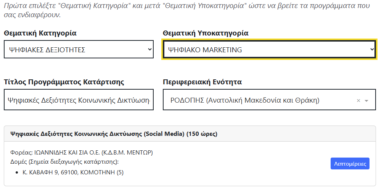Click the "Δομές (Σημεία διεξαγωγής κατάρτισης)" text
This screenshot has height=190, width=384.
click(64, 162)
